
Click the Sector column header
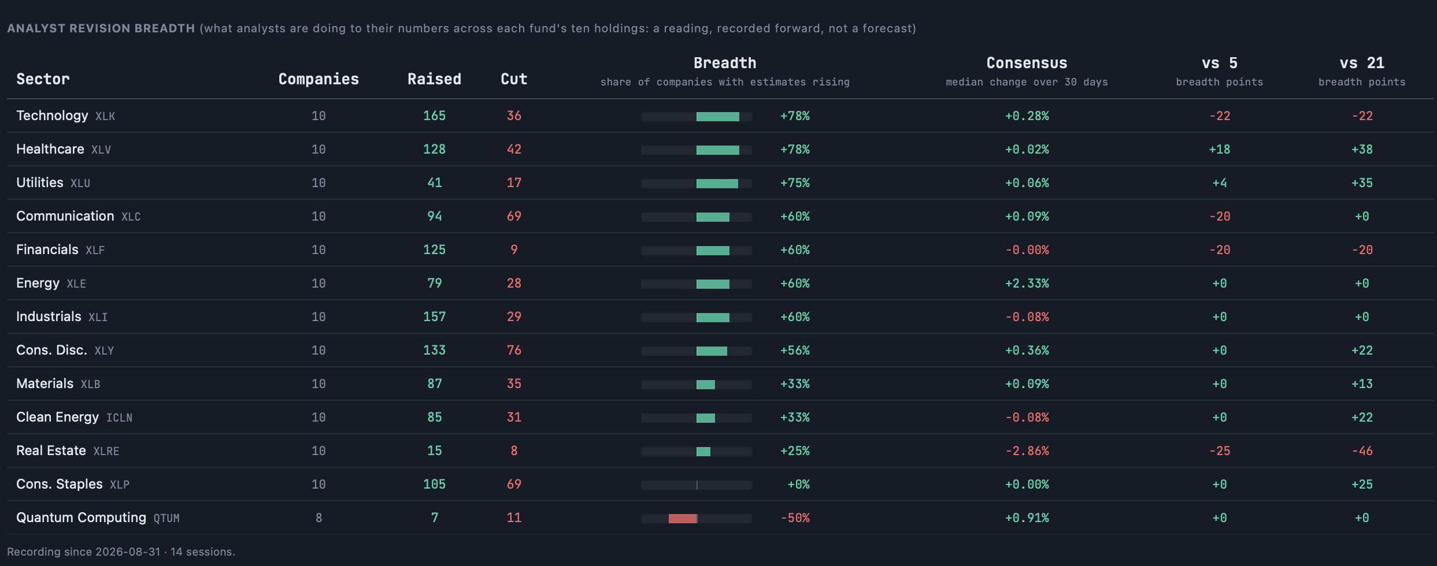pos(43,79)
